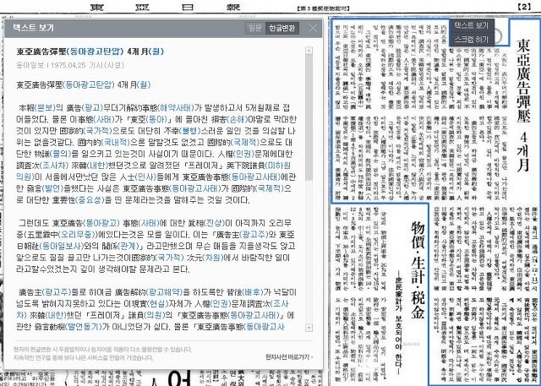Click the page number 【2】 in the corner
The height and width of the screenshot is (386, 541).
524,7
